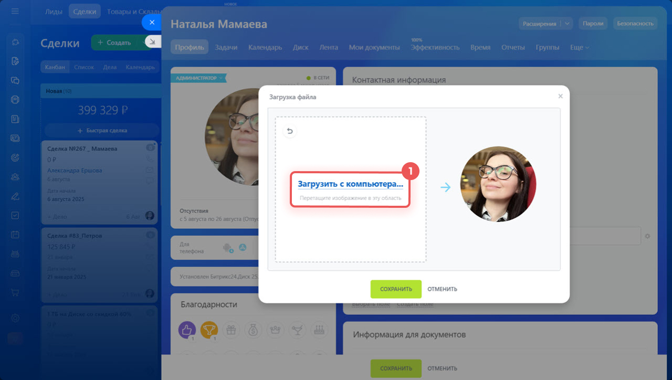The height and width of the screenshot is (380, 672).
Task: Open the Лента tab
Action: (329, 47)
